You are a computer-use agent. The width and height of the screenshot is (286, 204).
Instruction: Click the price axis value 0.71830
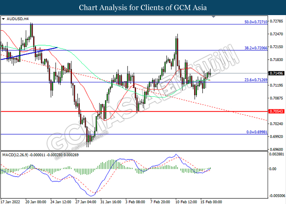click(x=276, y=60)
